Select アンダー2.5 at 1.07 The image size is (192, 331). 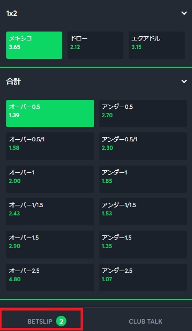point(143,277)
